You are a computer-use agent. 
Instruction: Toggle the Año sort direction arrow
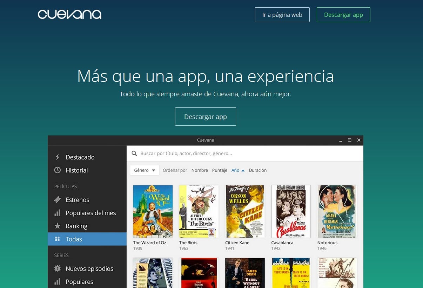click(x=243, y=170)
